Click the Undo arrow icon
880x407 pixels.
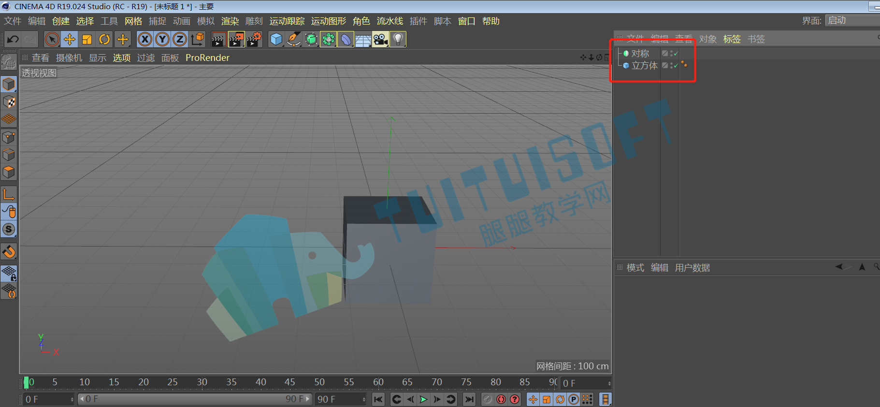(13, 39)
